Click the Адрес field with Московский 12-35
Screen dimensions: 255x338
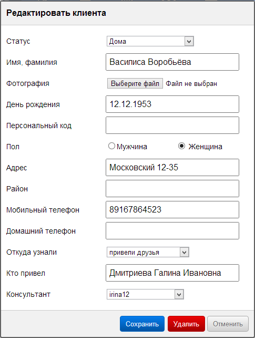(x=172, y=168)
